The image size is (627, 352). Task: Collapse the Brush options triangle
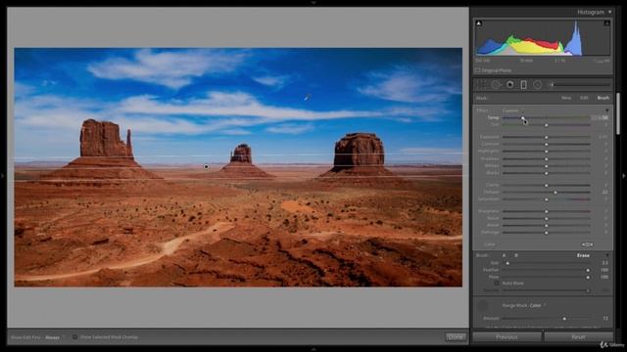pos(607,255)
